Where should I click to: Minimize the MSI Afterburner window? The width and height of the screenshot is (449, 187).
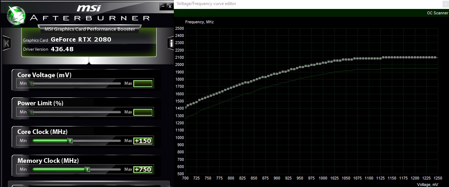163,6
